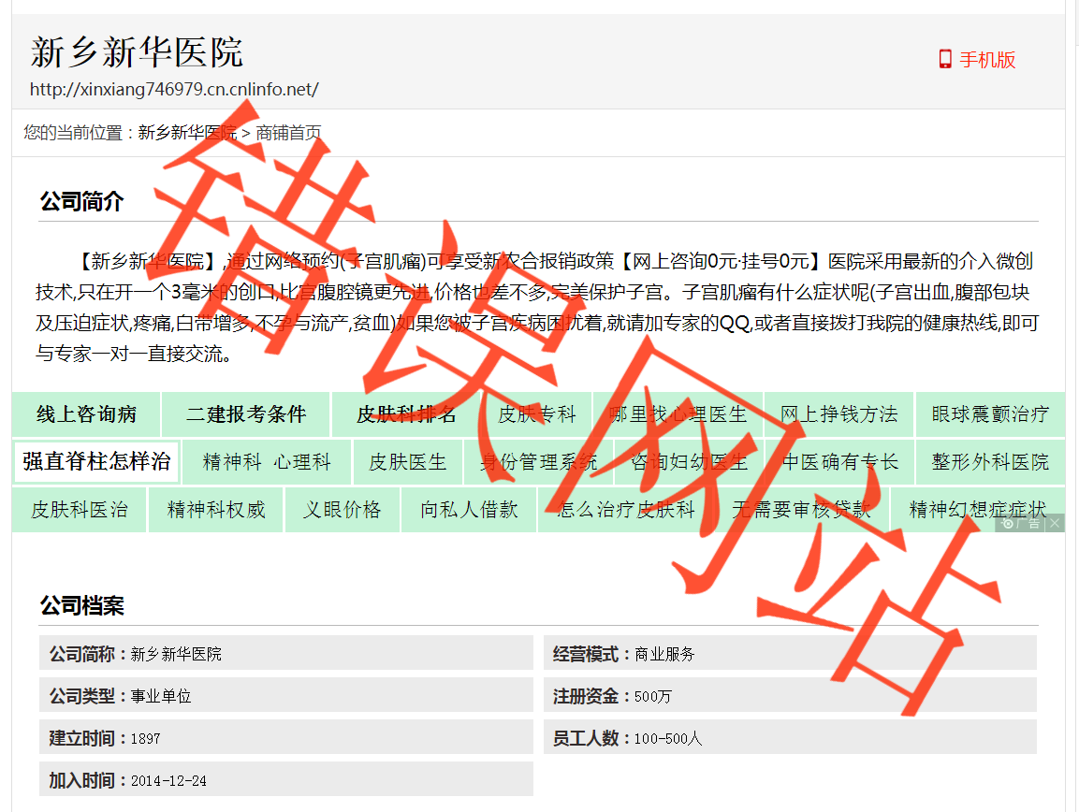Click the 精神科权威 ad tile
The image size is (1079, 812).
click(x=216, y=510)
